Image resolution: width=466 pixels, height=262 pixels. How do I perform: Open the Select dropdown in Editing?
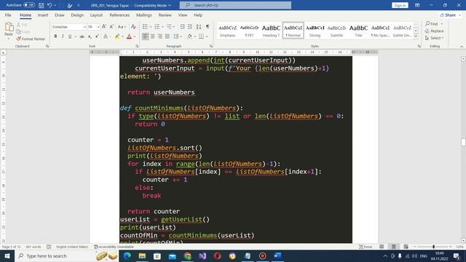click(434, 38)
